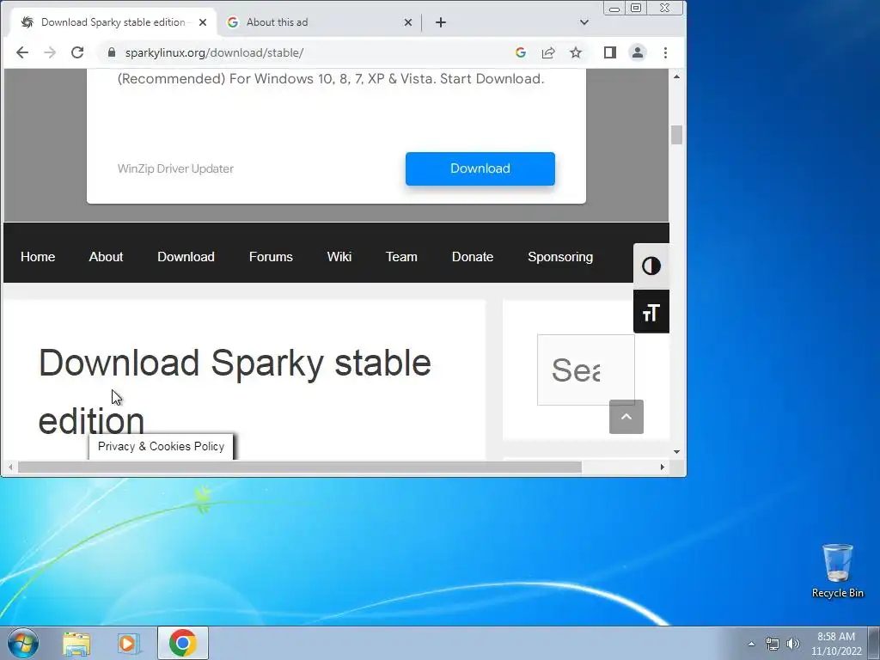Select the Recycle Bin desktop icon

[x=837, y=571]
